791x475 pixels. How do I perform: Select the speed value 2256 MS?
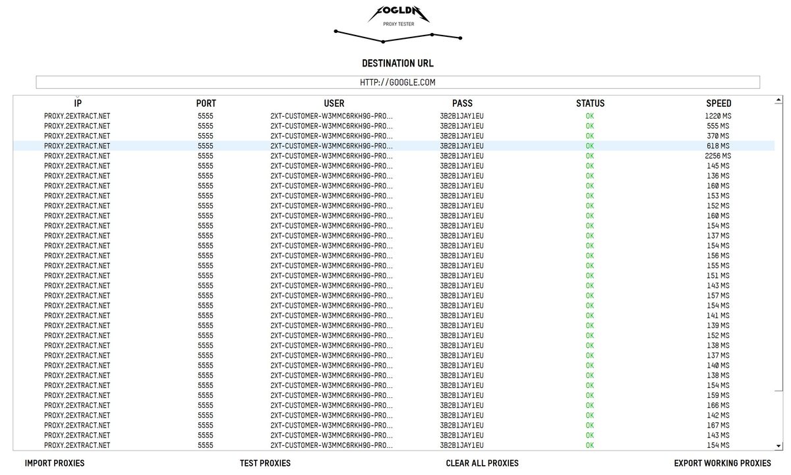pos(718,155)
